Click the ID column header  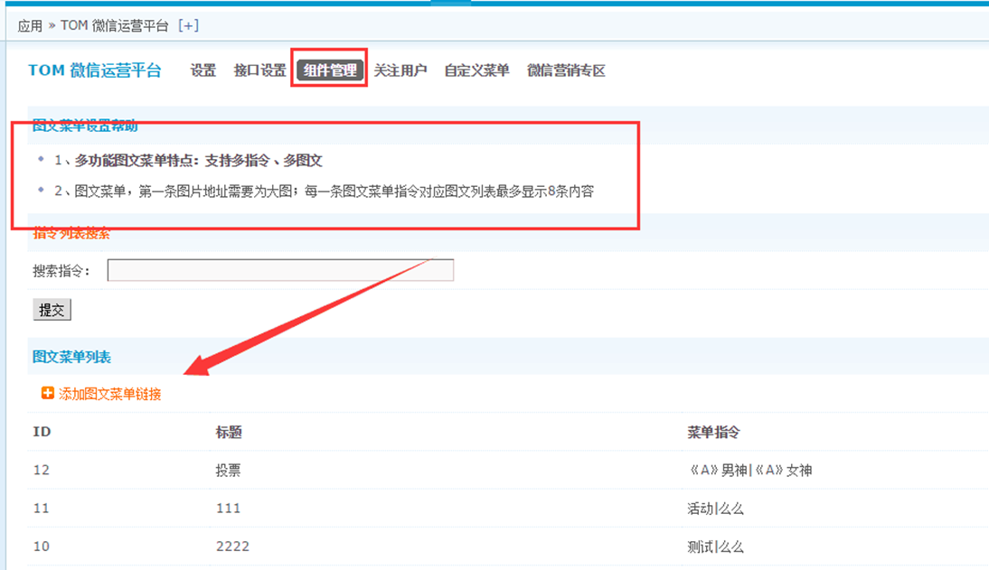42,432
